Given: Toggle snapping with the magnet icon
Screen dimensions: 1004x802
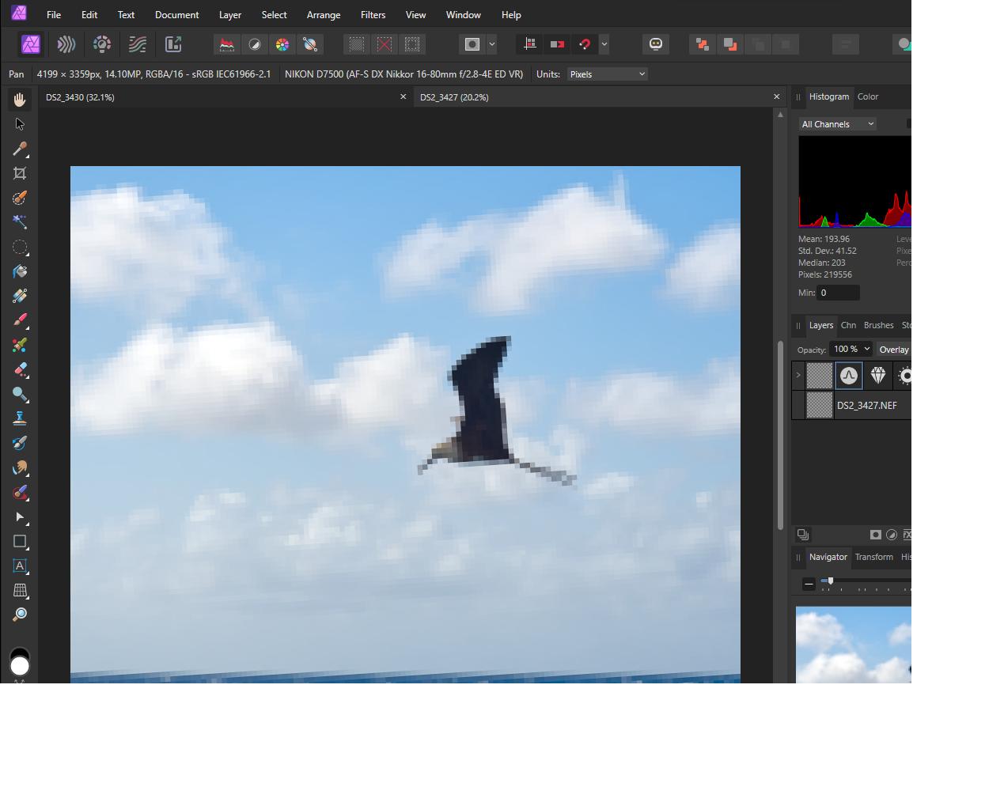Looking at the screenshot, I should 584,44.
